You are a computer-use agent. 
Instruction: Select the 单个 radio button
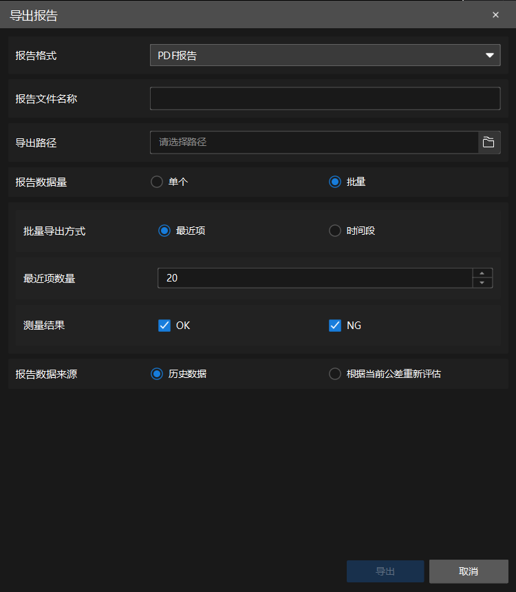point(157,182)
